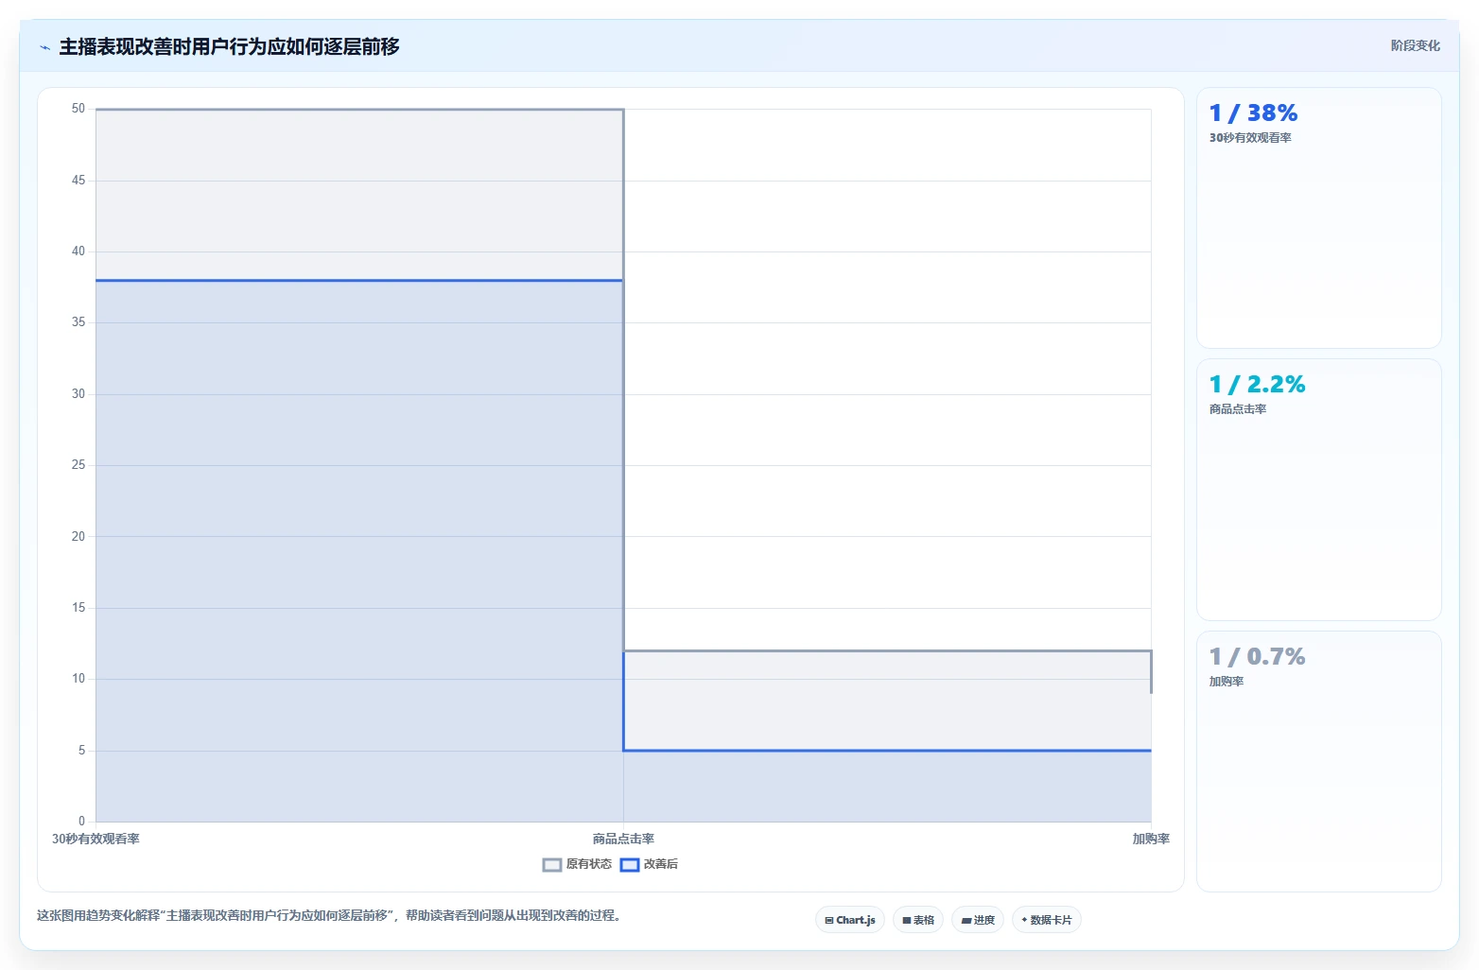Click the 进度 tag
Viewport: 1479px width, 970px height.
point(978,920)
